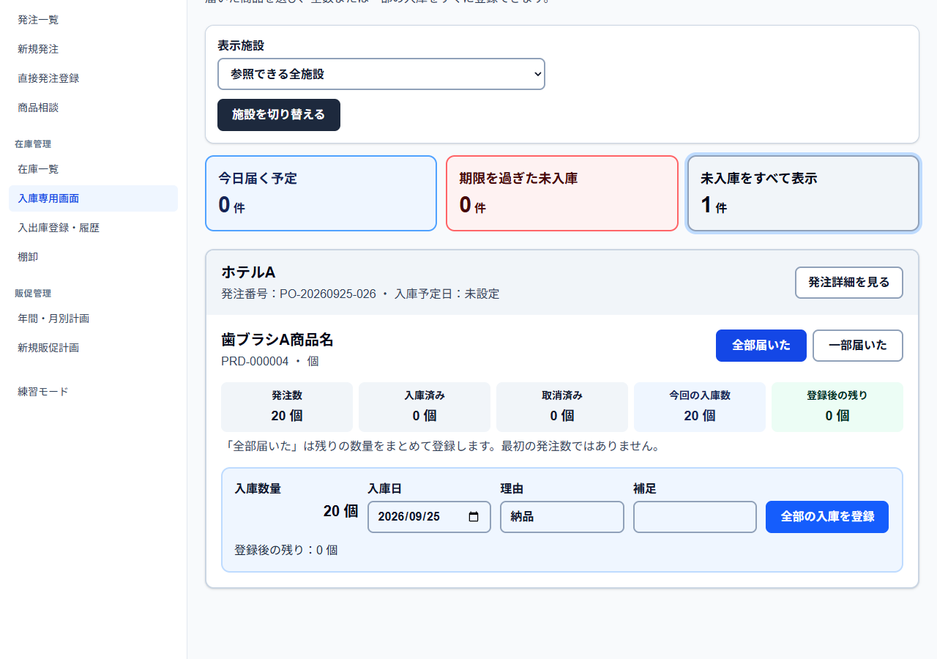Click the 全部の入庫を登録 button
Image resolution: width=937 pixels, height=659 pixels.
click(827, 517)
